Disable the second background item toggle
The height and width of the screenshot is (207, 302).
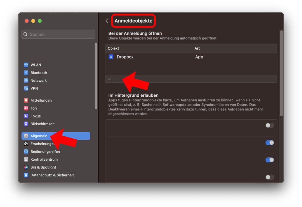[269, 143]
